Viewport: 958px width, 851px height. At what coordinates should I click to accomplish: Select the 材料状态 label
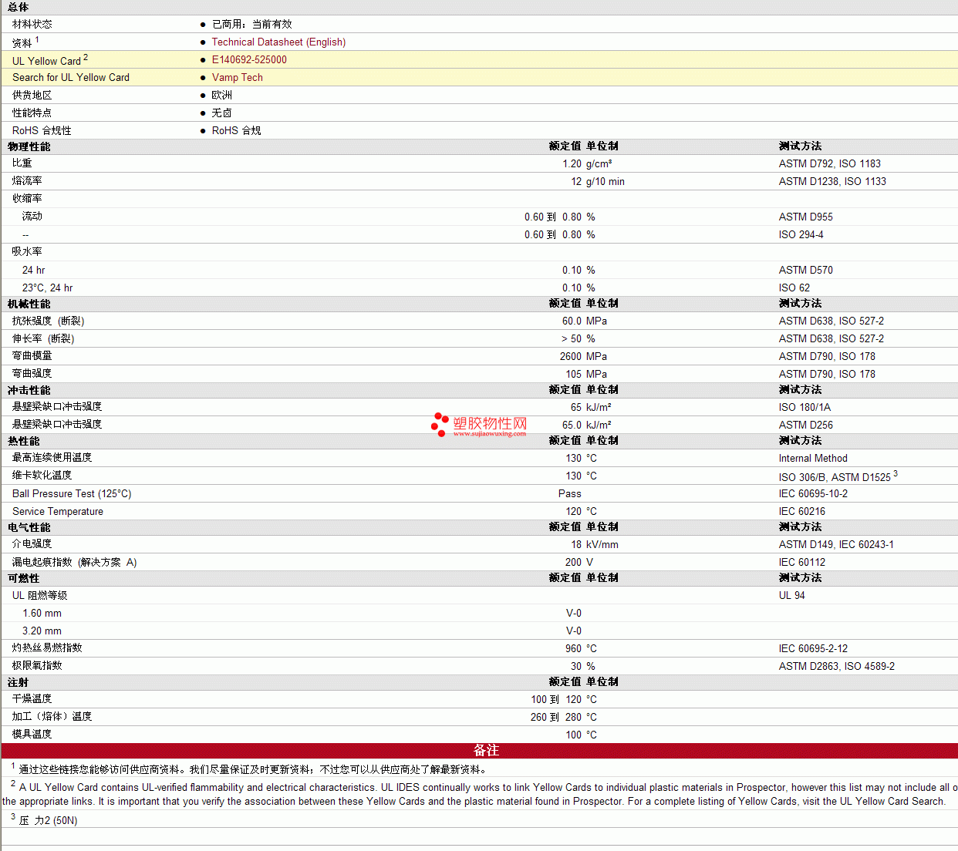tap(32, 25)
